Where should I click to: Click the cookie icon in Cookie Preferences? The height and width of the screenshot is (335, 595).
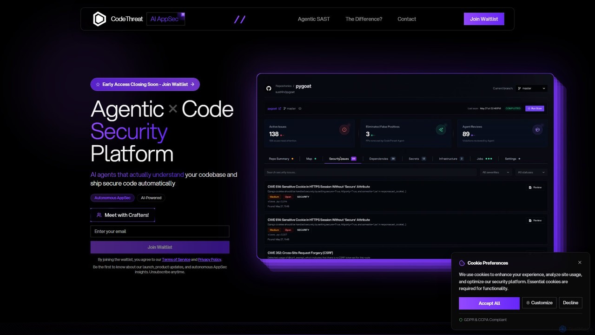point(462,263)
